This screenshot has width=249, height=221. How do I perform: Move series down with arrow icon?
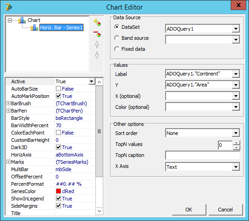(x=97, y=55)
